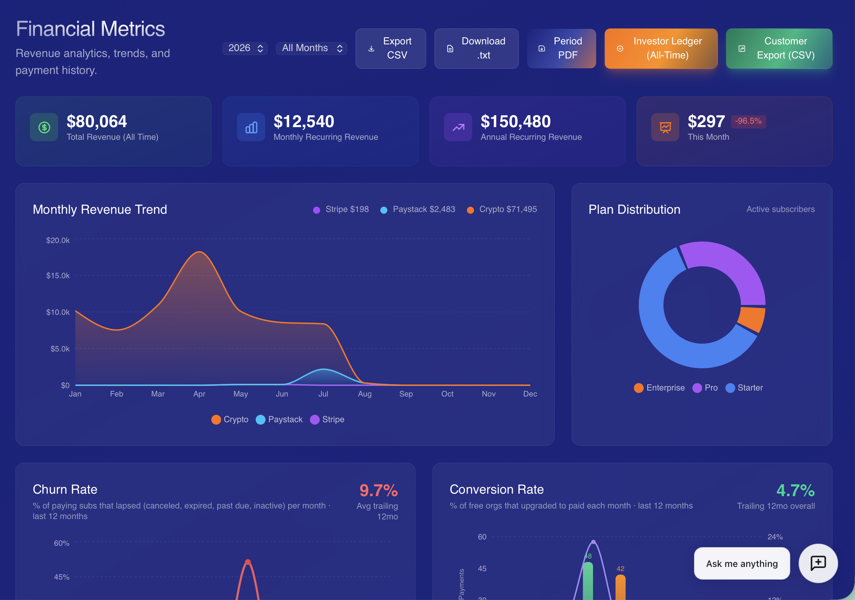Click the download arrow icon in Export CSV
855x600 pixels.
click(371, 49)
